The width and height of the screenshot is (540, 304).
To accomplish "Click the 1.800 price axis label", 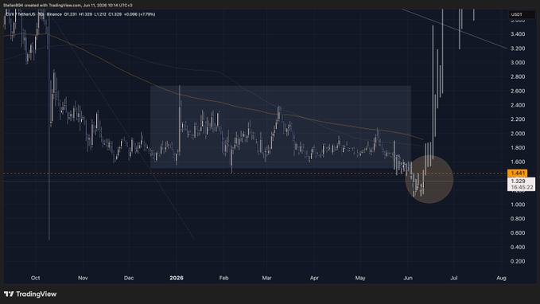I will pyautogui.click(x=518, y=148).
